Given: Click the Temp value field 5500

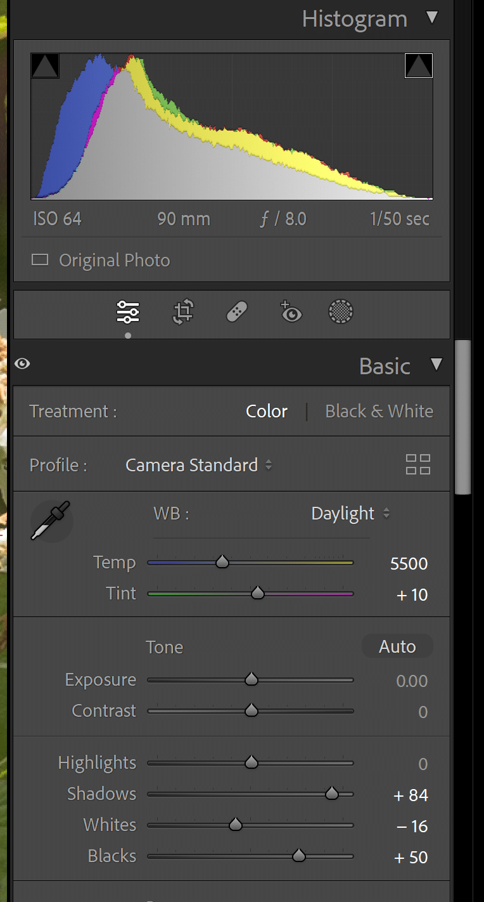Looking at the screenshot, I should pos(409,563).
